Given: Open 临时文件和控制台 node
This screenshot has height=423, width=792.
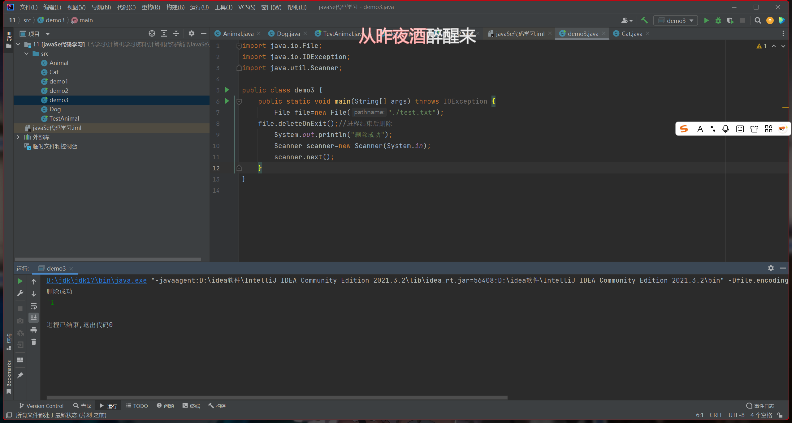Looking at the screenshot, I should (x=55, y=147).
